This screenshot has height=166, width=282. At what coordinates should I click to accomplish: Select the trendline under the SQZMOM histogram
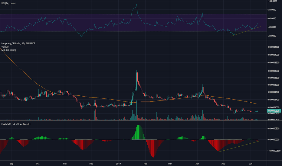coord(239,147)
